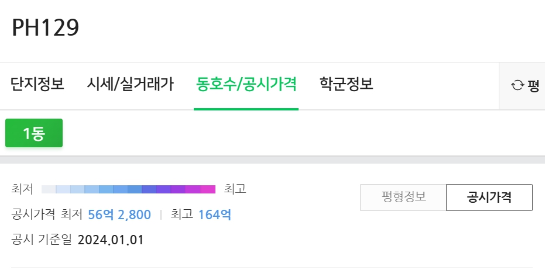This screenshot has width=545, height=277.
Task: Click the 평 unit switch text
Action: point(533,85)
